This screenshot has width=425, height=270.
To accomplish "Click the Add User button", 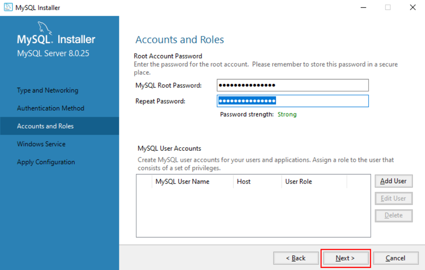I will [394, 181].
